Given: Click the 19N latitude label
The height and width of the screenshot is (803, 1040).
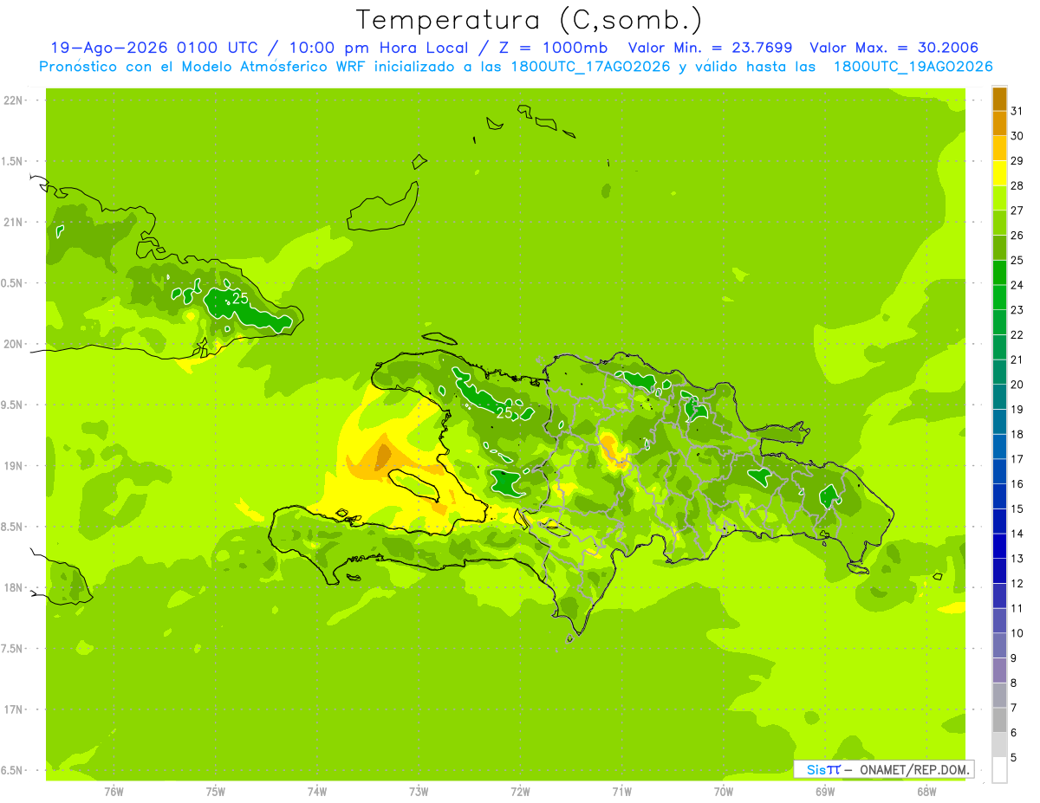Looking at the screenshot, I should 15,466.
